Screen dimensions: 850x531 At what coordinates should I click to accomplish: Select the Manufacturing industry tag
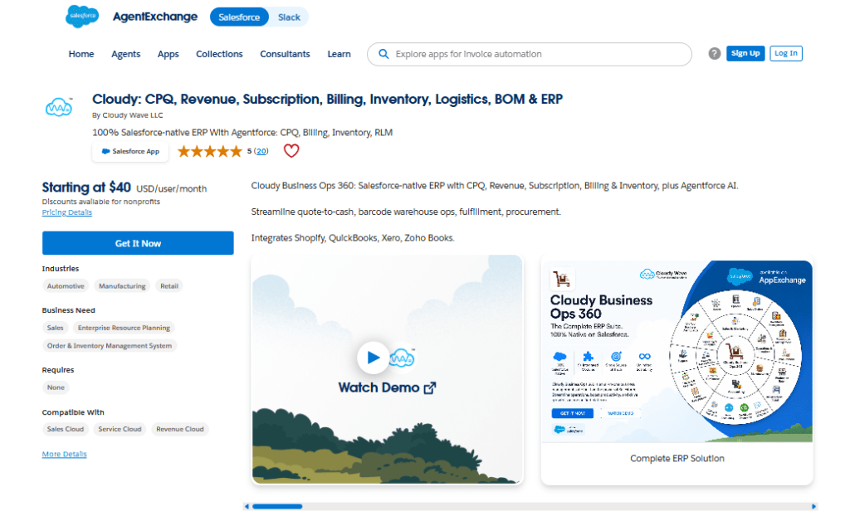click(122, 286)
